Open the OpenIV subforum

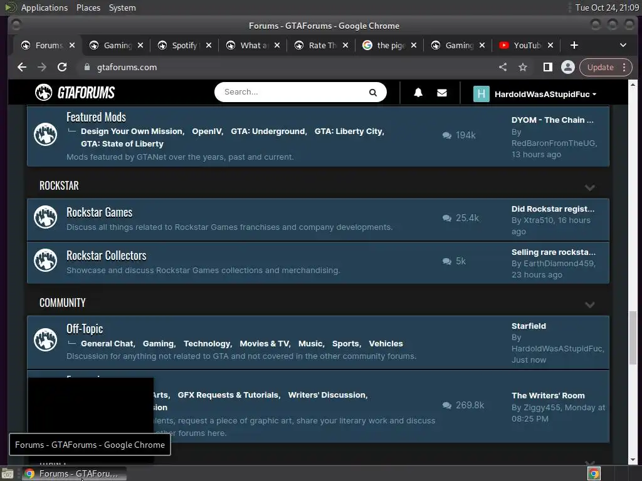click(x=206, y=132)
